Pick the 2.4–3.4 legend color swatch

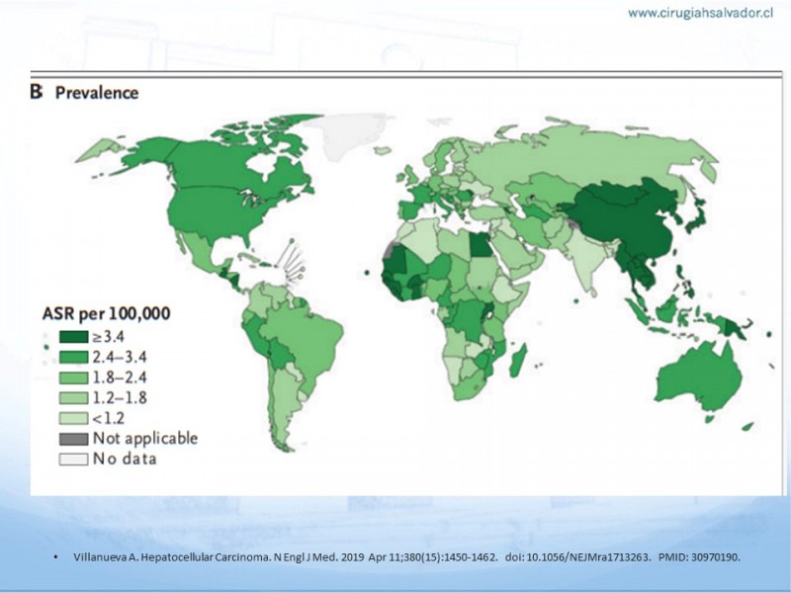pos(73,357)
